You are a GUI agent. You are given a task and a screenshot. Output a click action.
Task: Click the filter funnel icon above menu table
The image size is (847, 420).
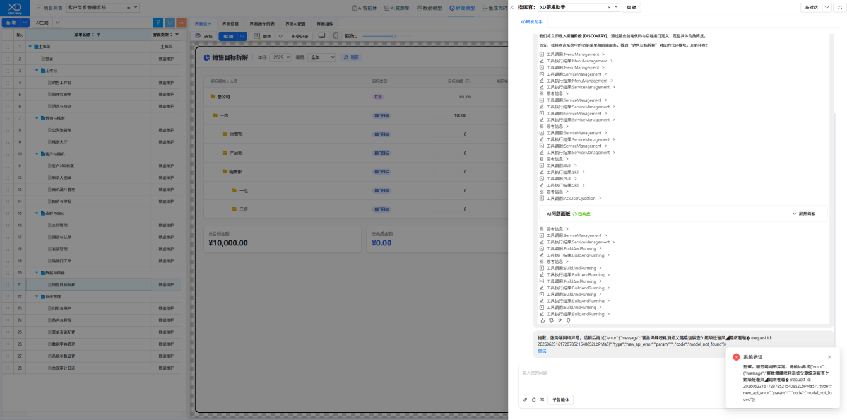[159, 23]
